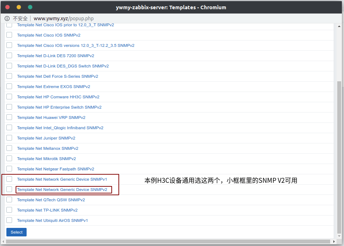This screenshot has height=246, width=344.
Task: Tick the Juniper SNMPv2 checkbox
Action: [9, 138]
